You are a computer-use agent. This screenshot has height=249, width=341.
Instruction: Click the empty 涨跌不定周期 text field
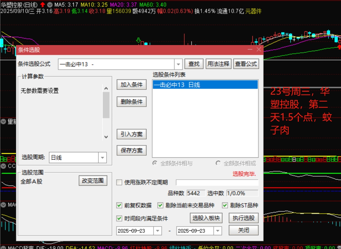[217, 182]
